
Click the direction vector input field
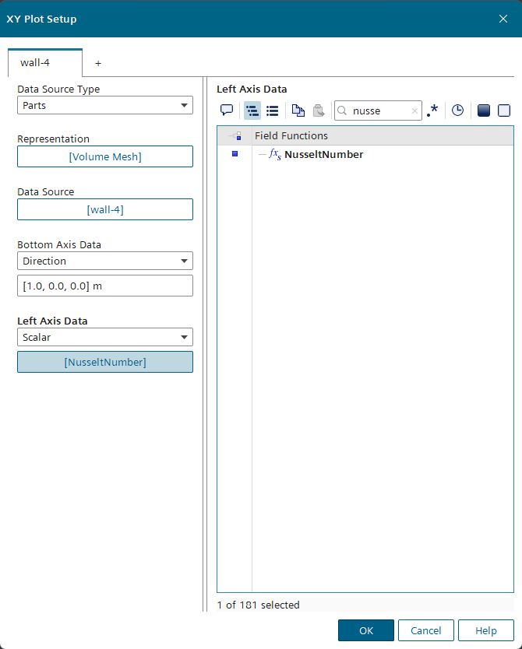pyautogui.click(x=105, y=286)
